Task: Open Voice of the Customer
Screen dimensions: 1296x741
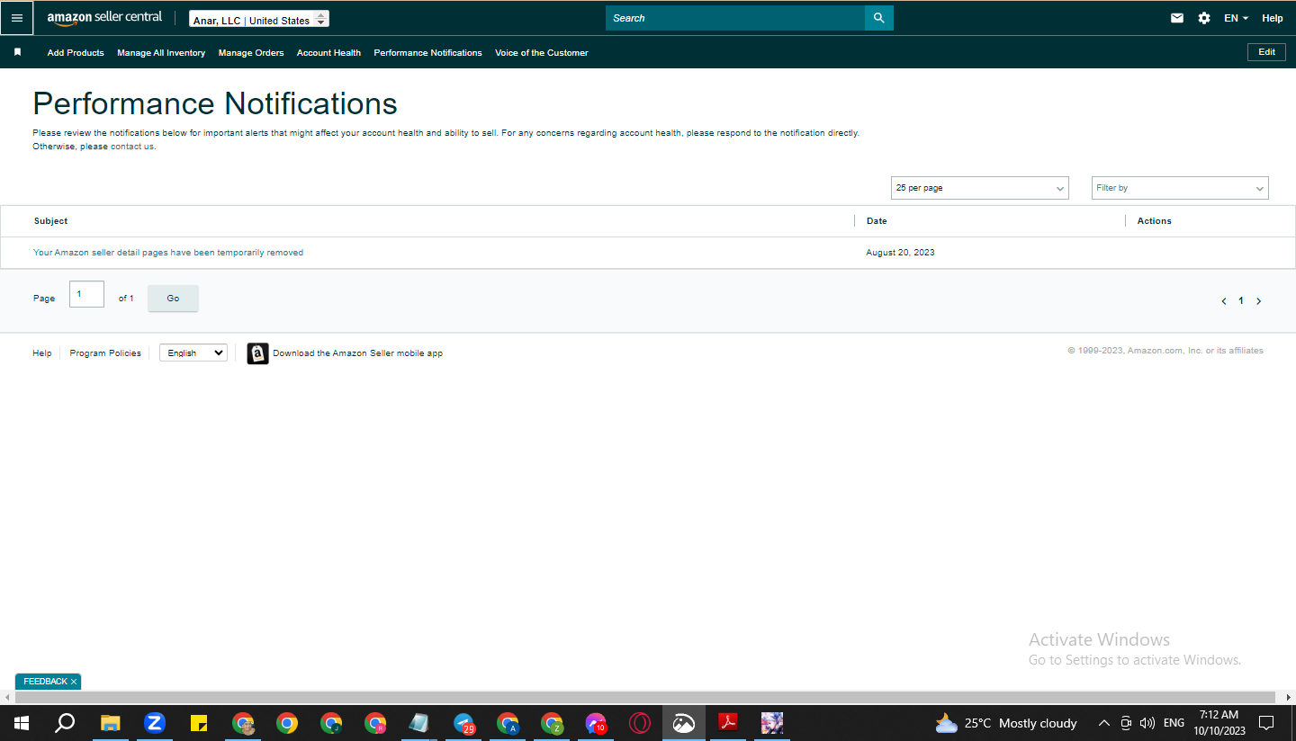Action: pyautogui.click(x=542, y=53)
